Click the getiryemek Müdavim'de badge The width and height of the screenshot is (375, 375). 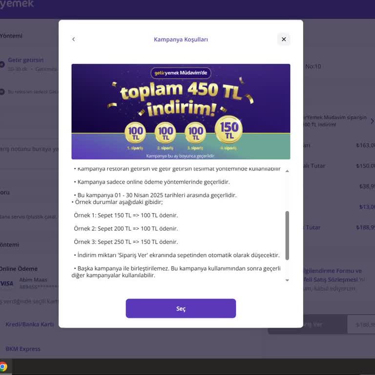(x=181, y=73)
